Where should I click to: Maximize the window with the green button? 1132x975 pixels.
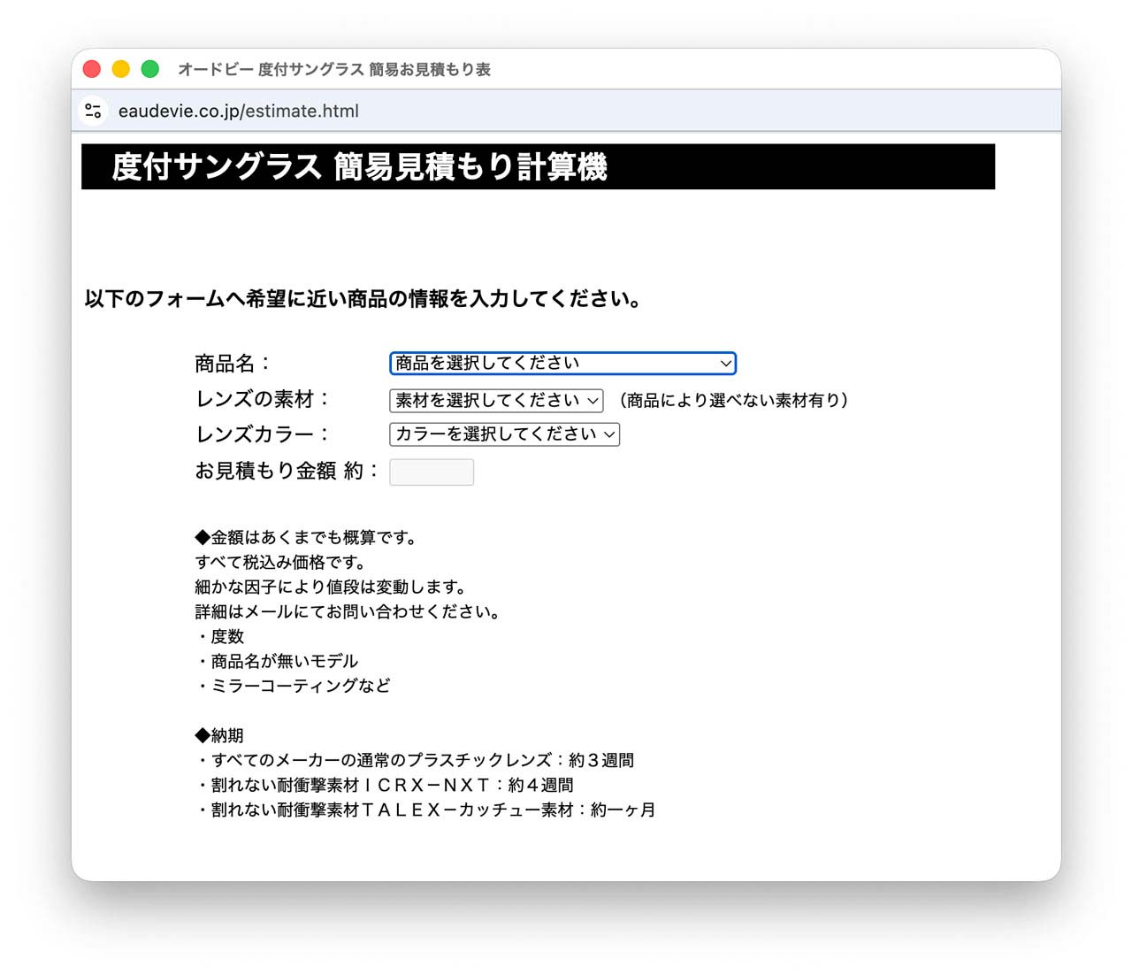coord(150,69)
